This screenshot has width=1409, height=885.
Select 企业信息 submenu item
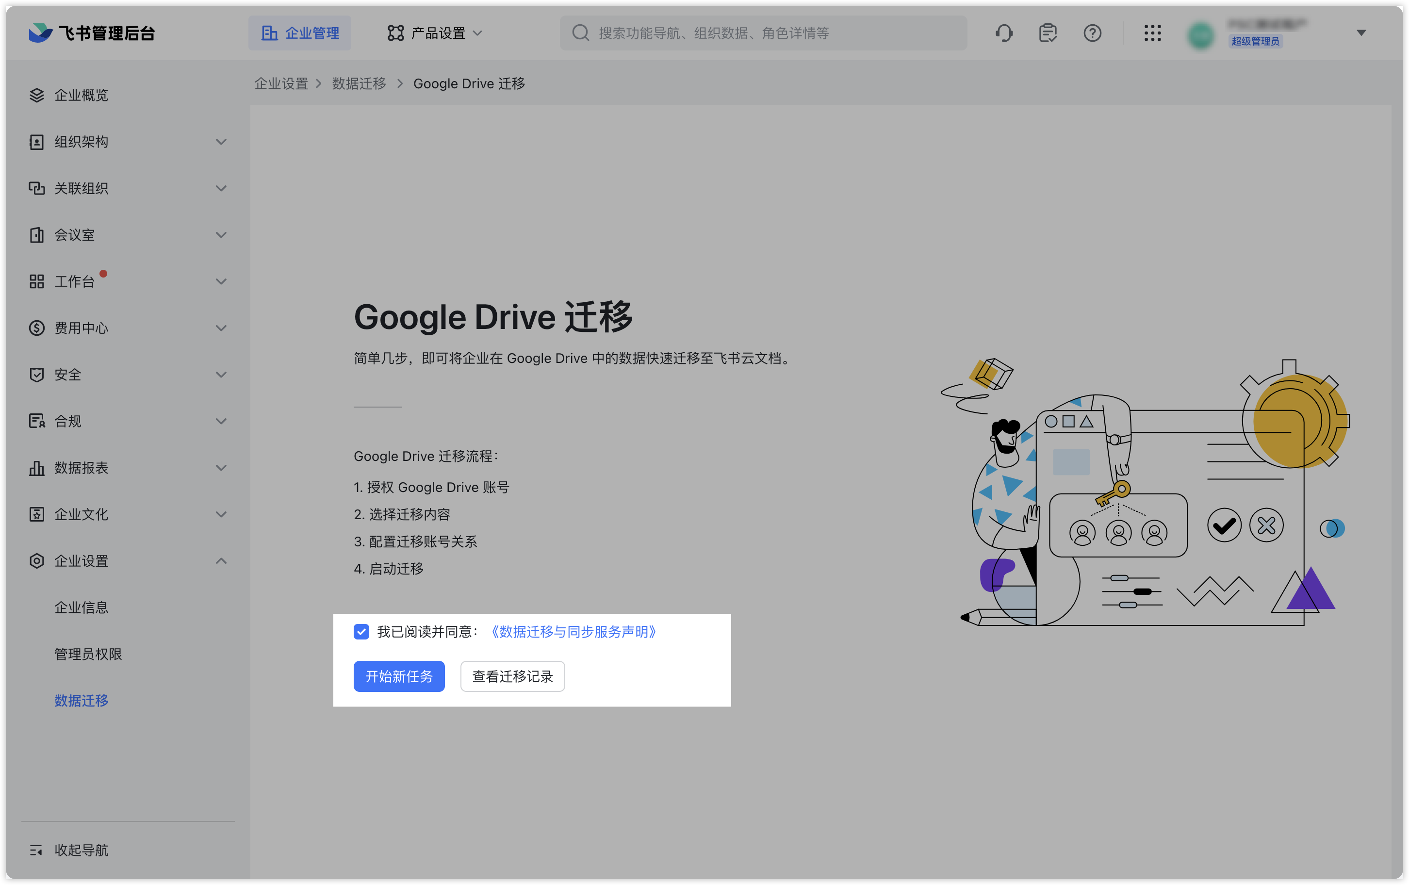click(82, 607)
